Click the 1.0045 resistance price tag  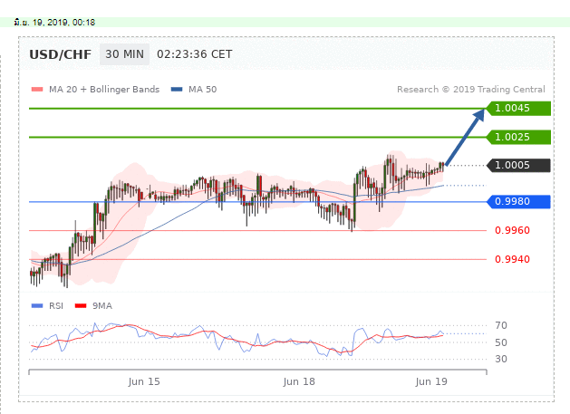[518, 109]
